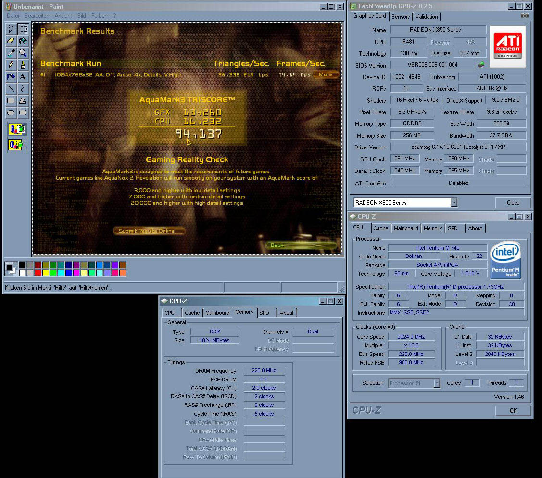This screenshot has height=478, width=542.
Task: Click the Core Speed 2924.9 MHz value
Action: 411,337
